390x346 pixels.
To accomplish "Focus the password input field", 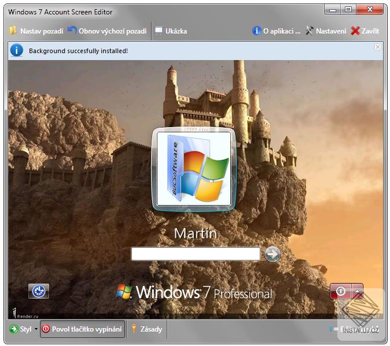I will click(196, 254).
